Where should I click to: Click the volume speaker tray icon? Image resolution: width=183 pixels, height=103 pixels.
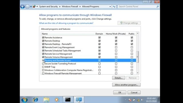coord(142,100)
